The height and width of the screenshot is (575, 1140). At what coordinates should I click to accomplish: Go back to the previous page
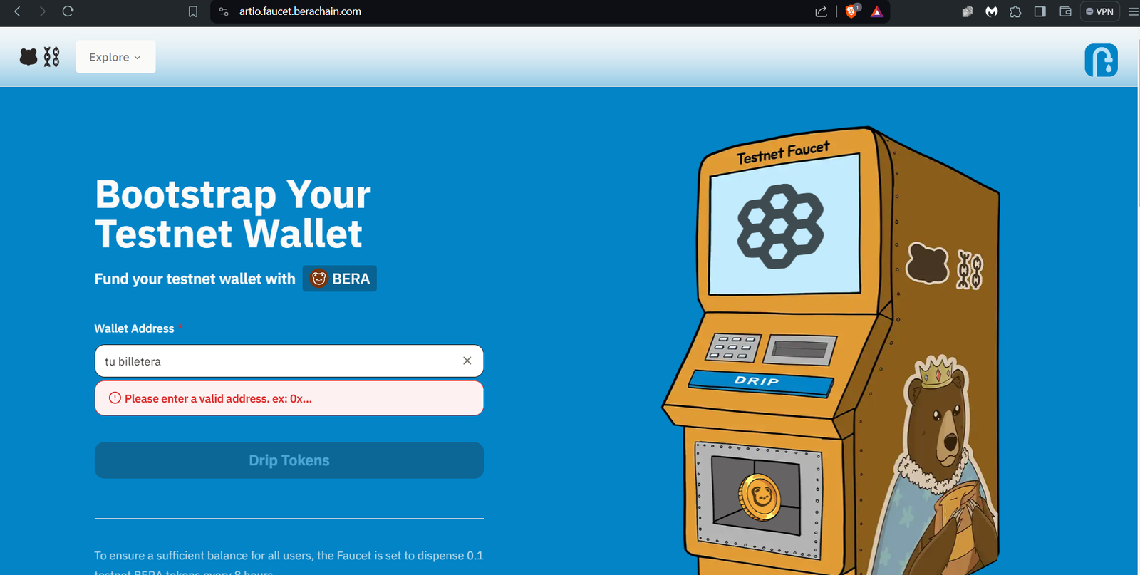click(18, 11)
